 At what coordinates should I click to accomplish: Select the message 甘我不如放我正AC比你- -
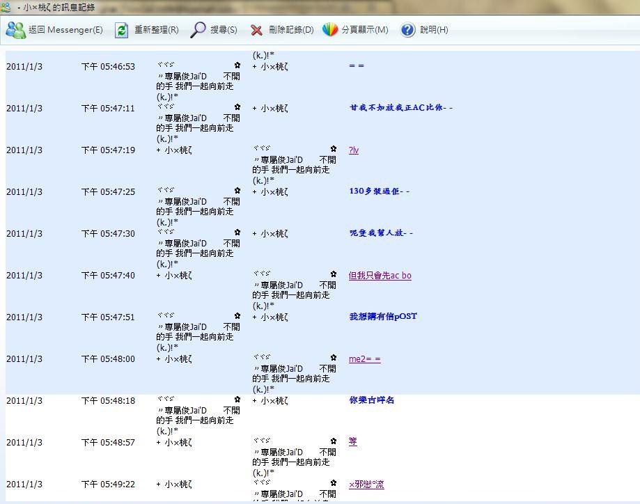[401, 108]
